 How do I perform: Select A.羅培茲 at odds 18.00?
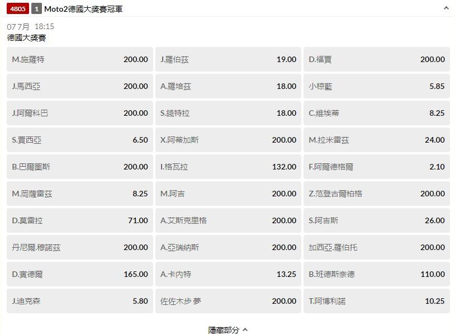228,86
